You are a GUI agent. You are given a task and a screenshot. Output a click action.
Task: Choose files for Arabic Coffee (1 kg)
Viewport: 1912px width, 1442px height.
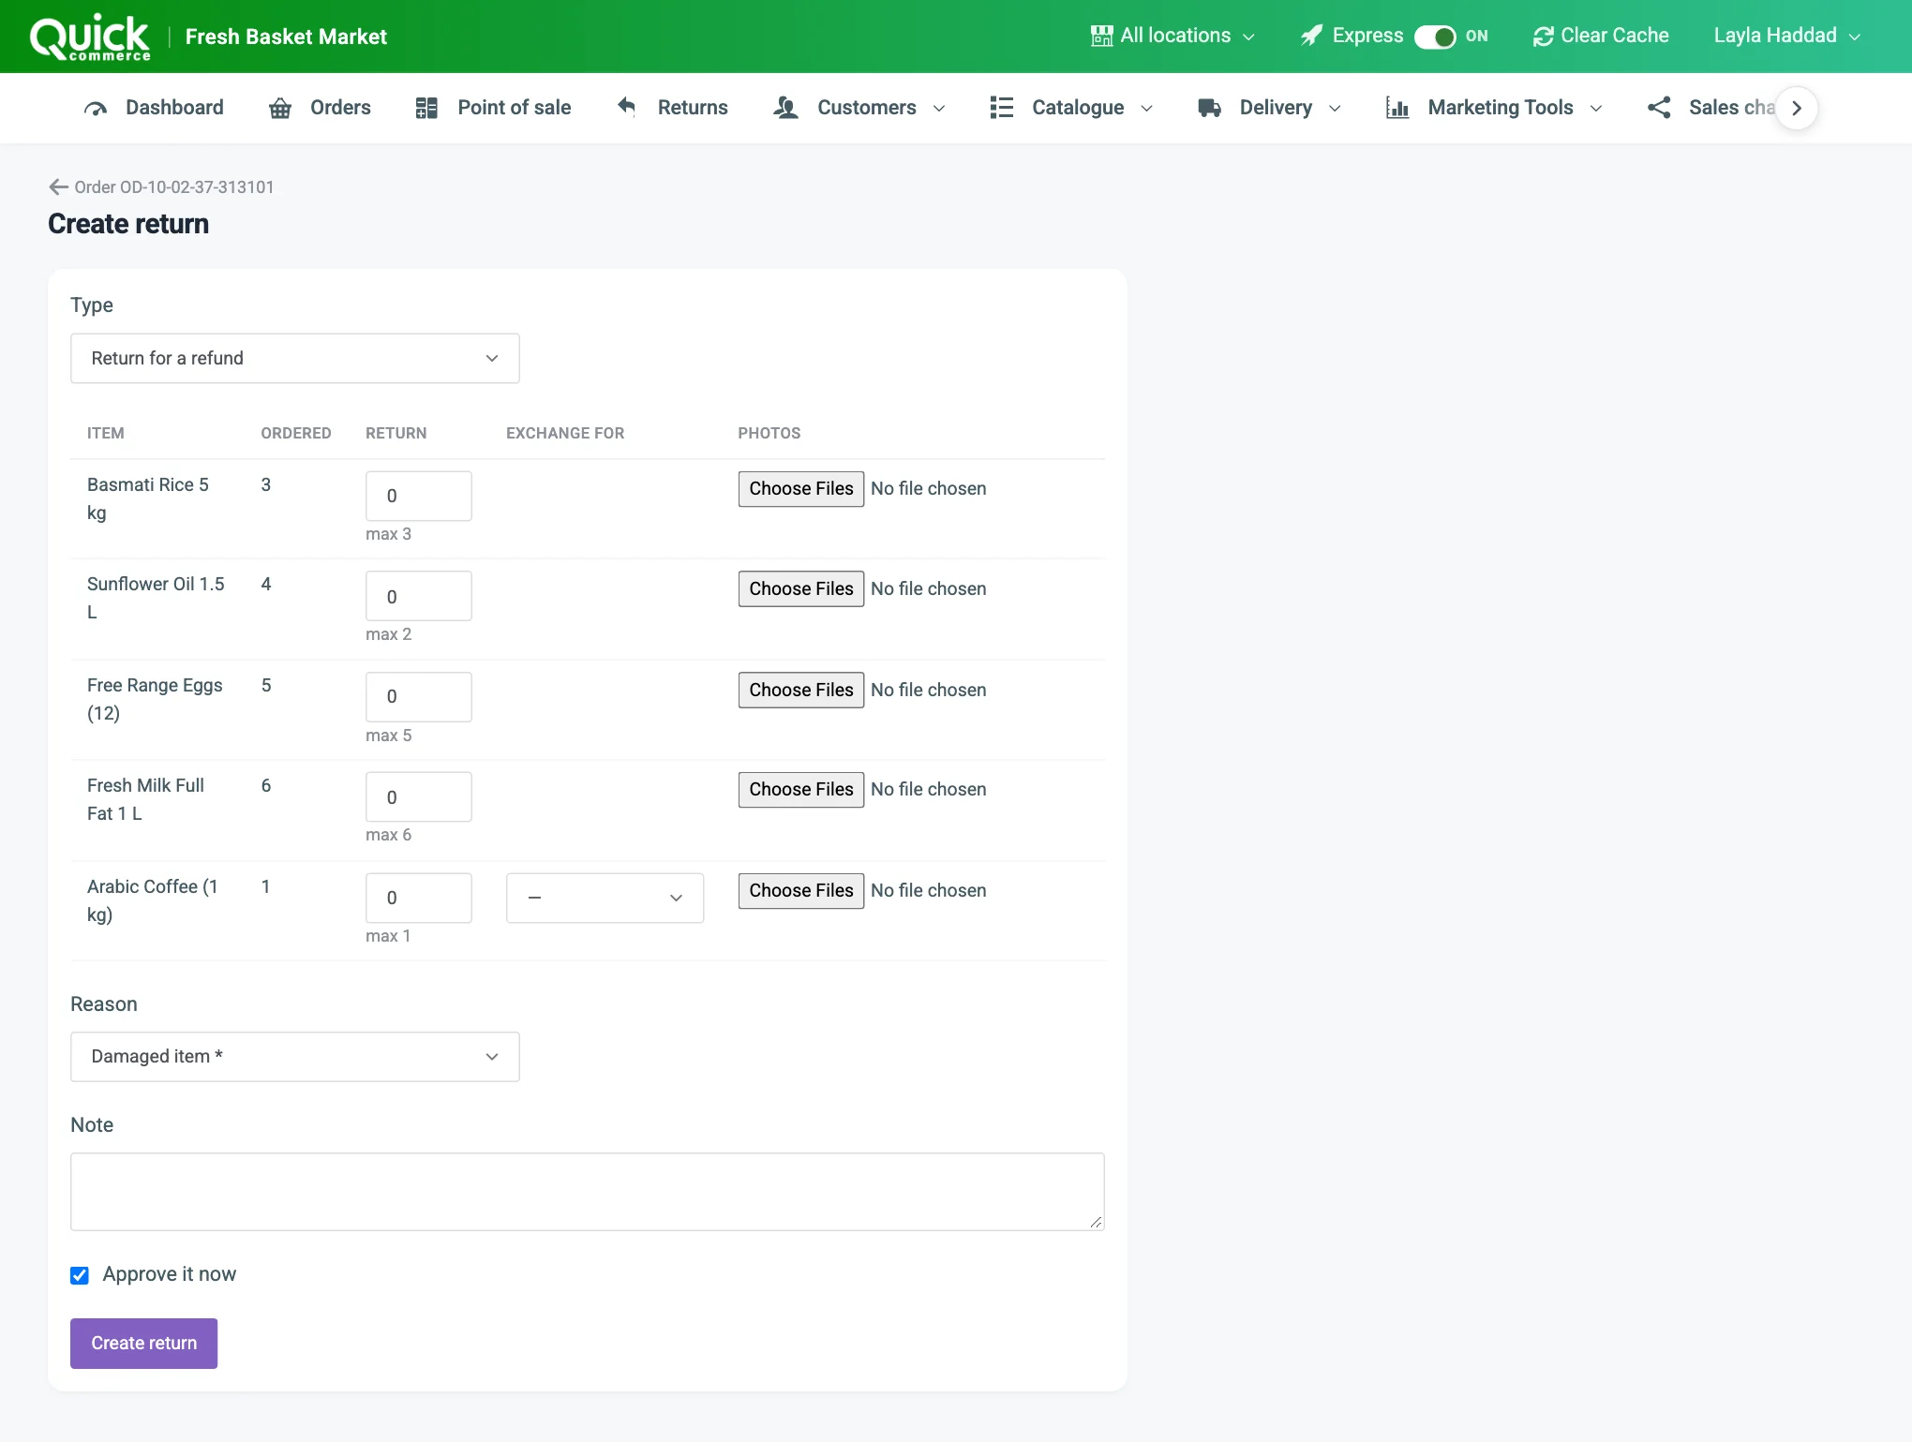tap(801, 891)
